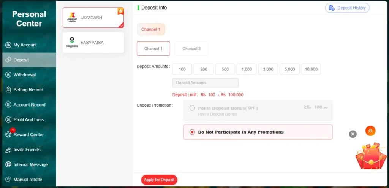Screen dimensions: 389x188
Task: Open Withdrawal menu item
Action: click(x=29, y=75)
